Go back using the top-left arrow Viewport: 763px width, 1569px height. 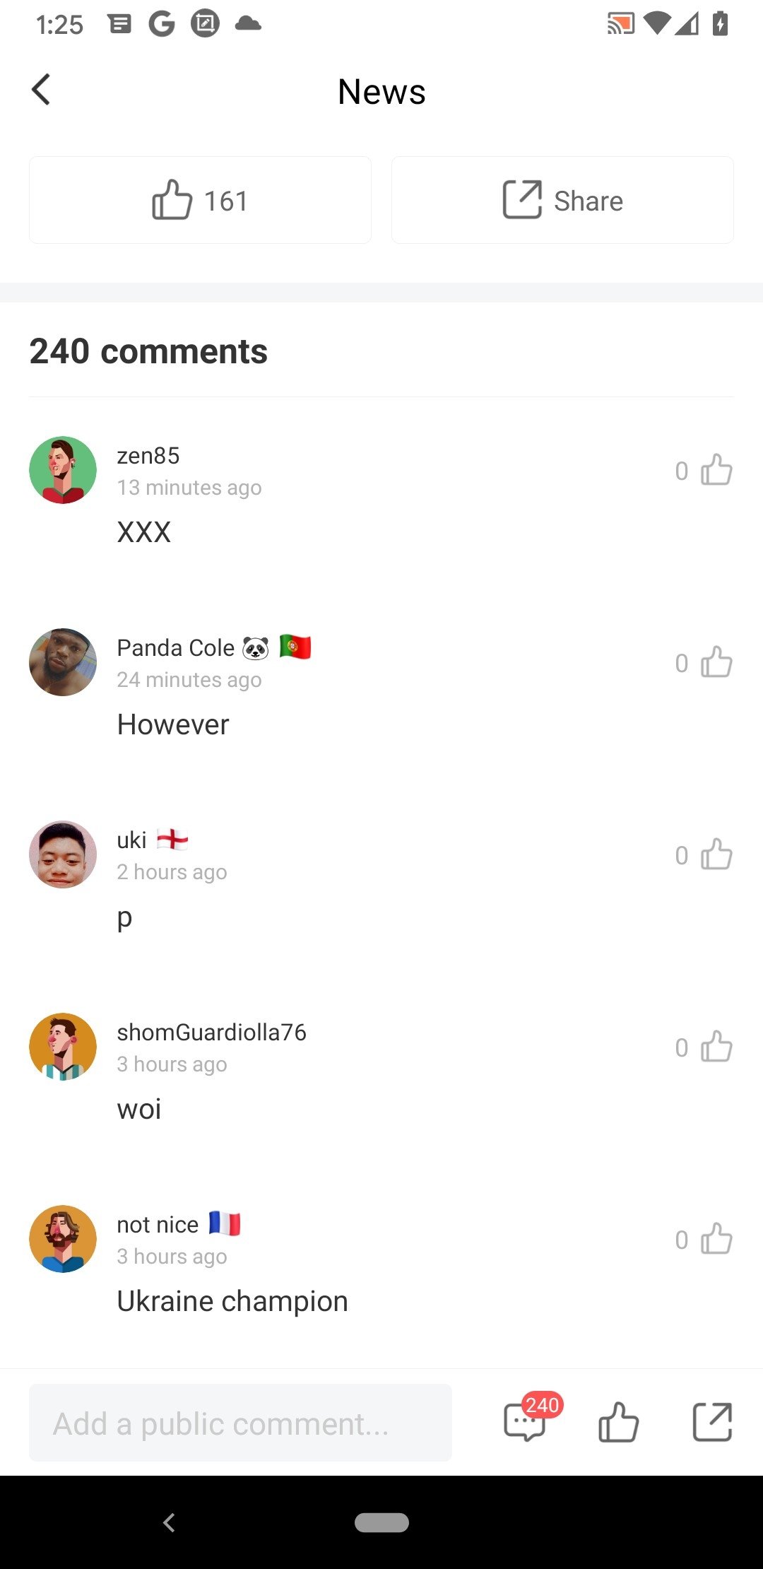pos(41,90)
